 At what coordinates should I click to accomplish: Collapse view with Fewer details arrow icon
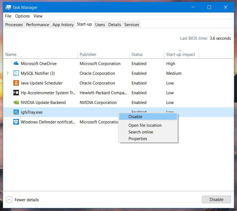tap(9, 200)
